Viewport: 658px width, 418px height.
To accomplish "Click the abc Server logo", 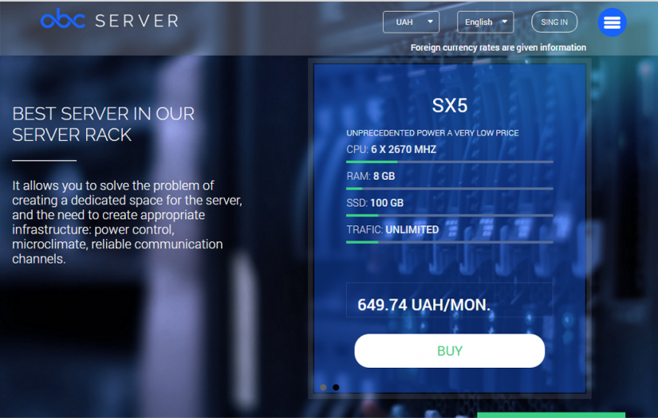I will point(109,20).
